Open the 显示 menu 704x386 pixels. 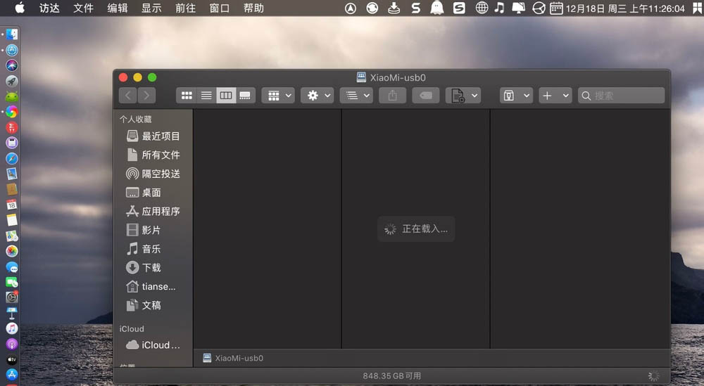pyautogui.click(x=152, y=8)
